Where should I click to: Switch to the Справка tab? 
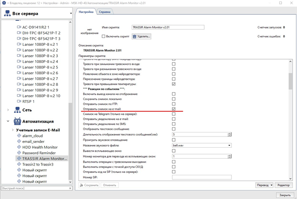105,12
